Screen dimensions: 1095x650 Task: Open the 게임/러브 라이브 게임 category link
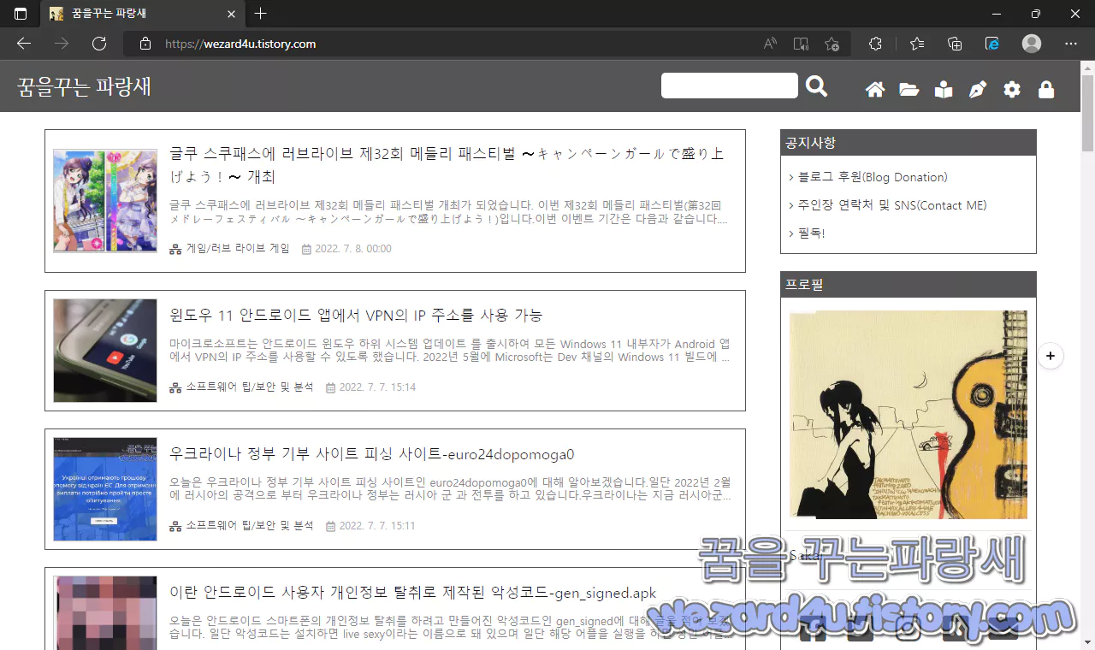(x=238, y=249)
